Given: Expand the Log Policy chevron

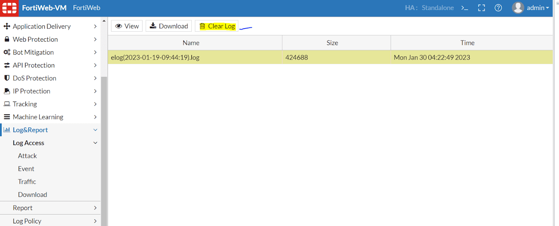Looking at the screenshot, I should [95, 221].
